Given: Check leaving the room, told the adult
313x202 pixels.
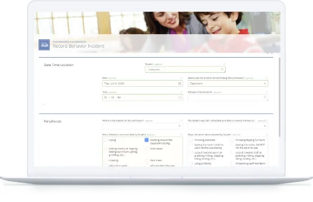Looking at the screenshot, I should coord(191,145).
